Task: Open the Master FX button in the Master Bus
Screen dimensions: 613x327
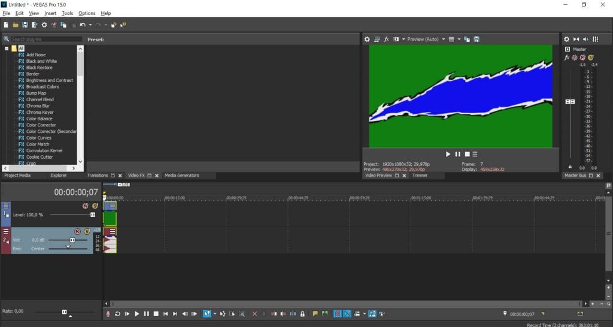Action: (x=568, y=57)
